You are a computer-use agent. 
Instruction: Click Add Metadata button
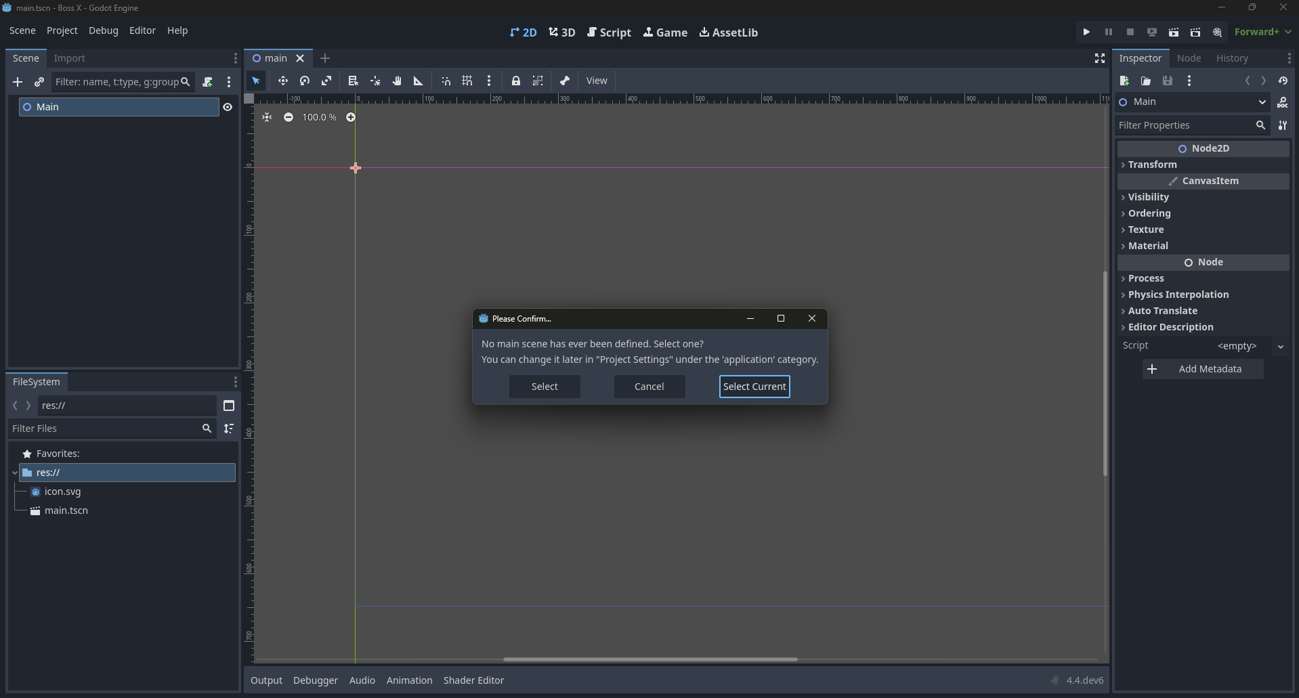1203,369
